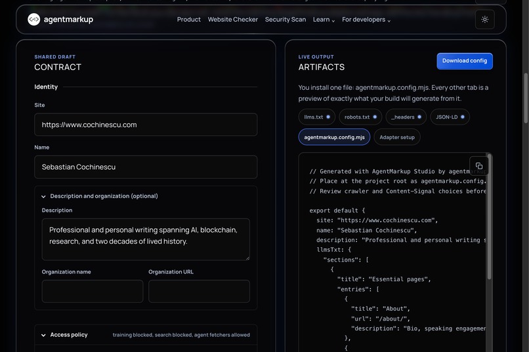Open the Adapter setup tab

tap(396, 137)
